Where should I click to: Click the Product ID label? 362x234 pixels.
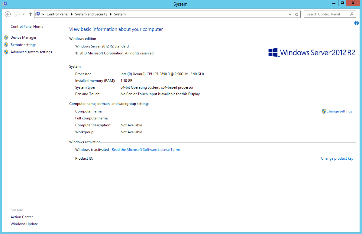click(x=84, y=158)
